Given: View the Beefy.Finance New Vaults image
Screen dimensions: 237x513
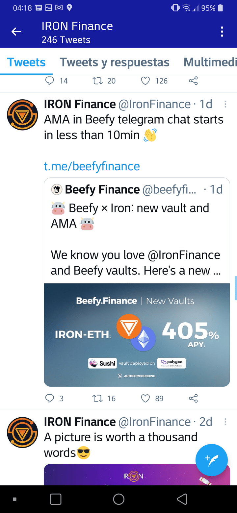Looking at the screenshot, I should [137, 335].
